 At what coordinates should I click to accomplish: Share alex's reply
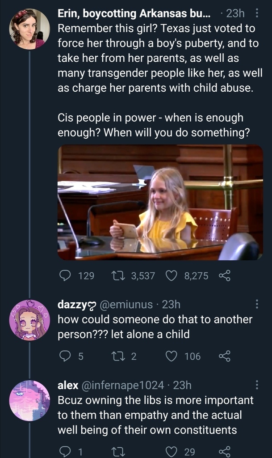coord(224,451)
